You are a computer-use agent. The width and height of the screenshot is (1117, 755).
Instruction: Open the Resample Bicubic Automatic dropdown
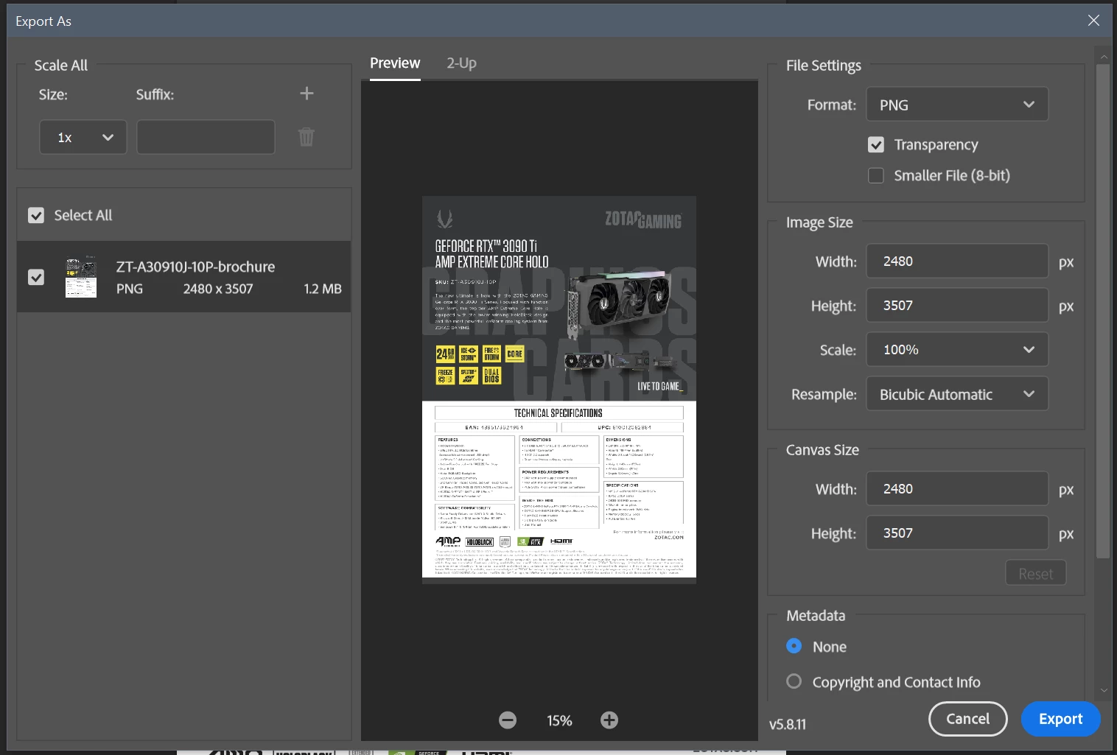click(x=957, y=394)
